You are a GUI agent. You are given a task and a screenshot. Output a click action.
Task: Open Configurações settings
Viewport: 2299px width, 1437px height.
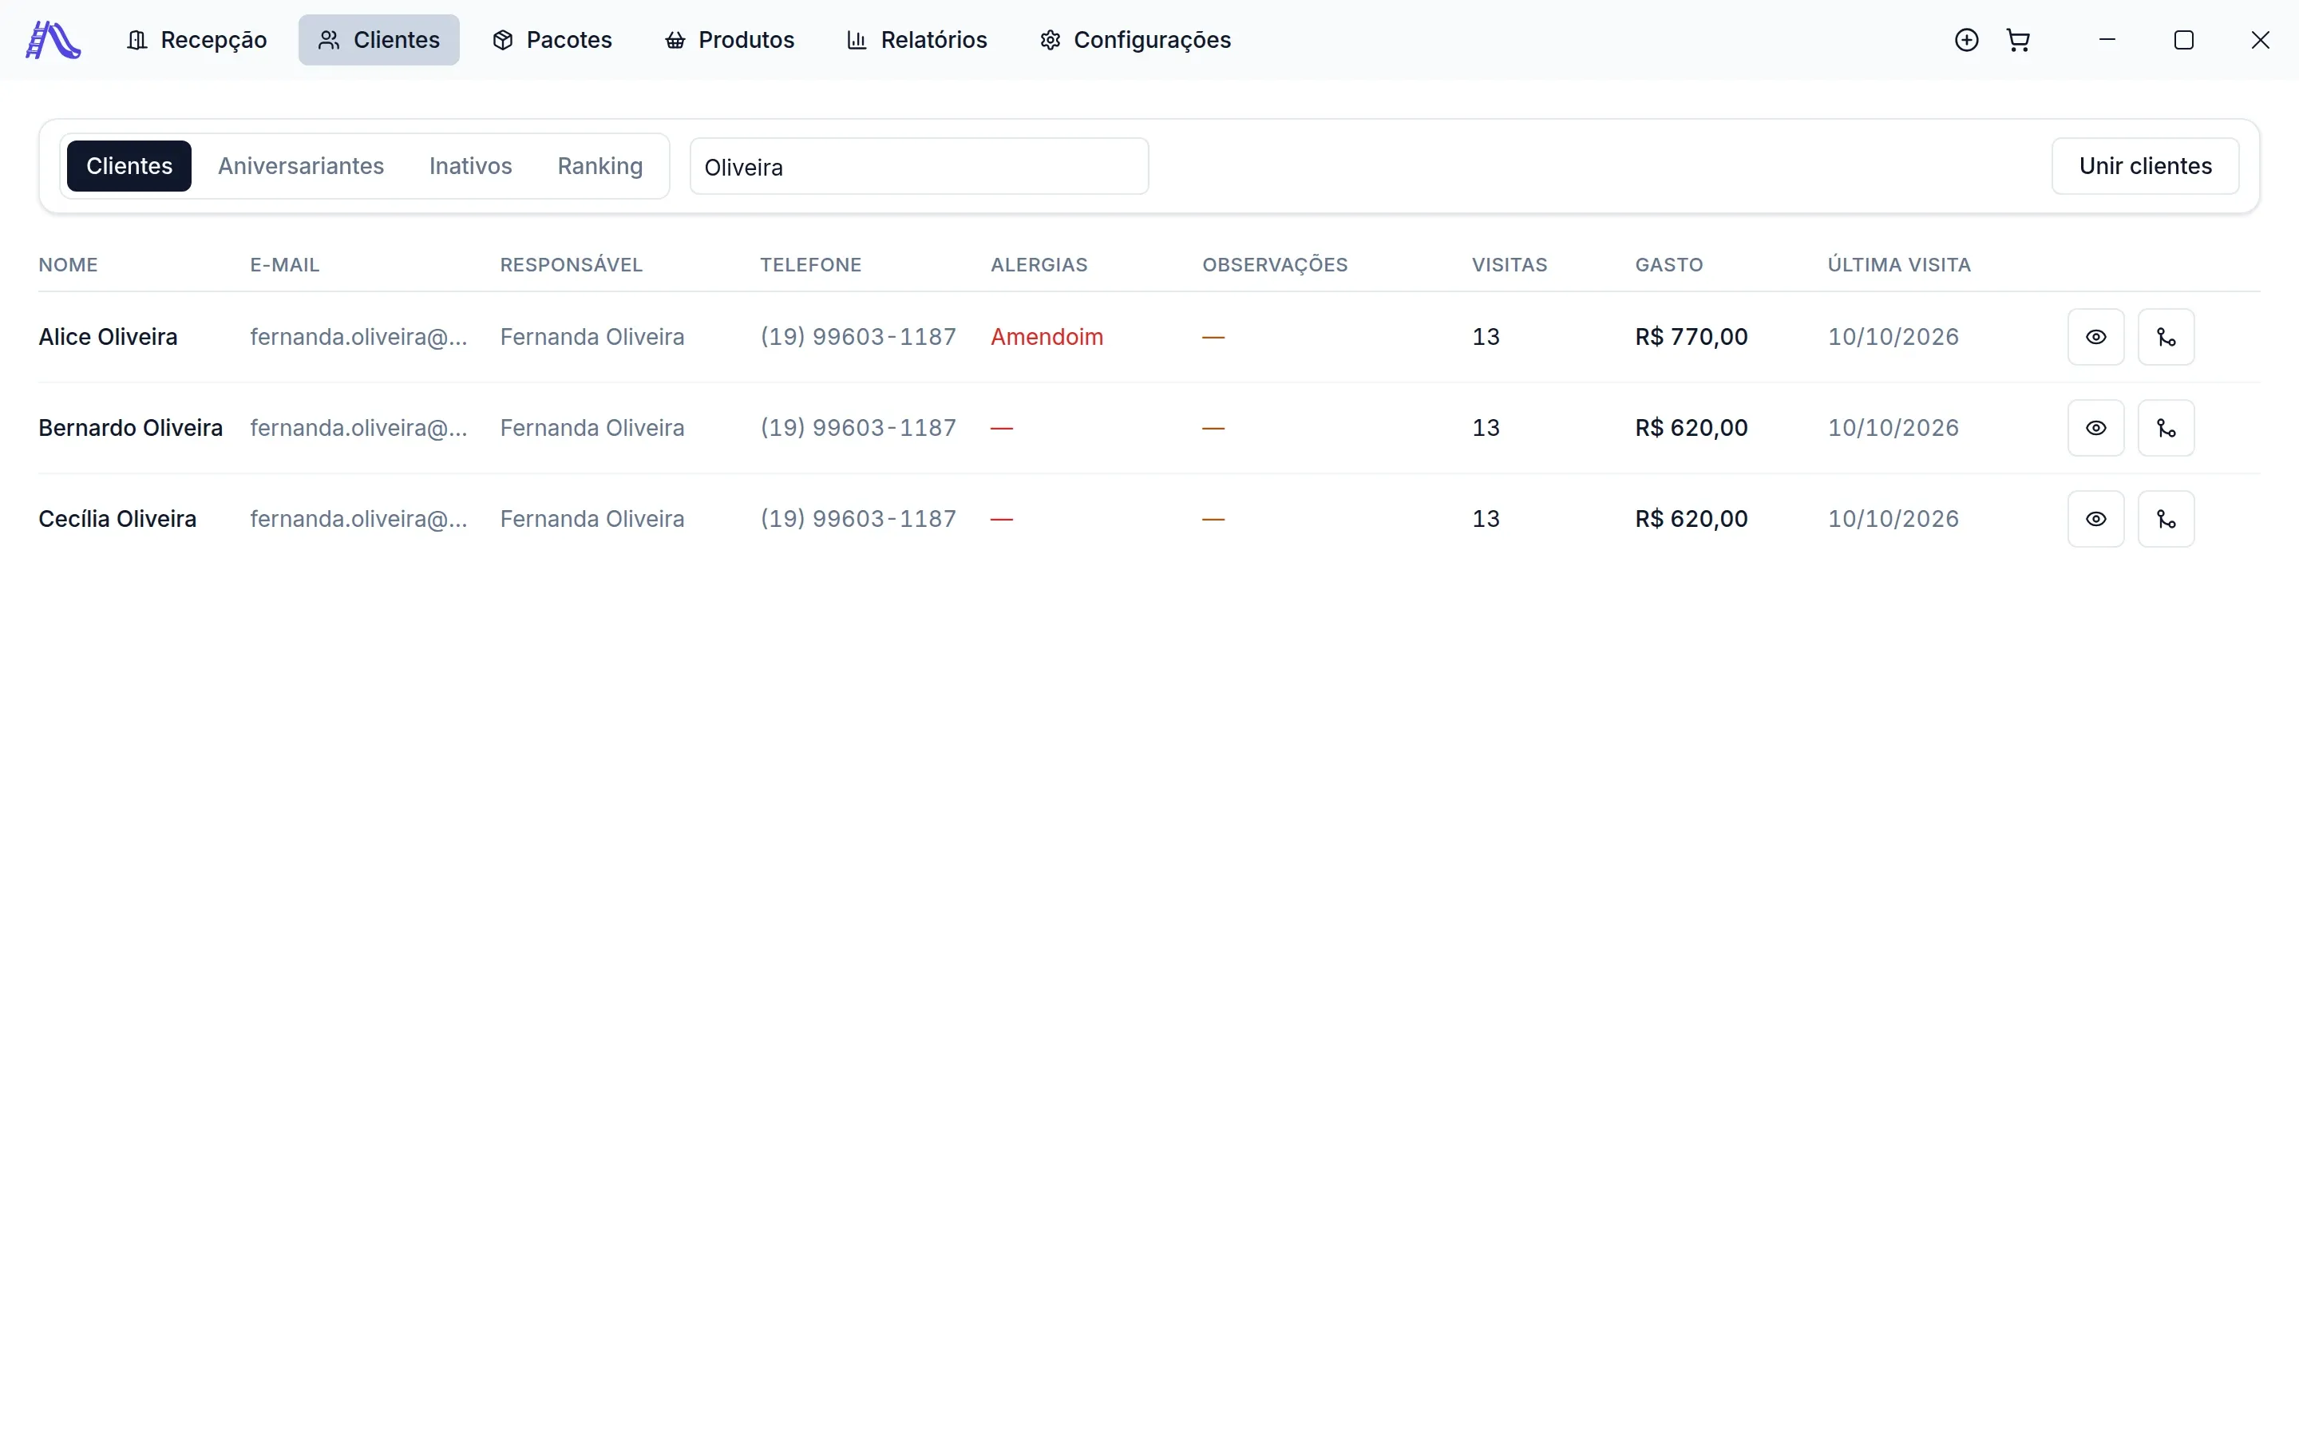point(1135,40)
